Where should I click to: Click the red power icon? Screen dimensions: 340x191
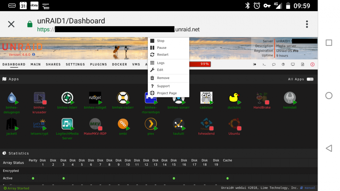[x=312, y=64]
